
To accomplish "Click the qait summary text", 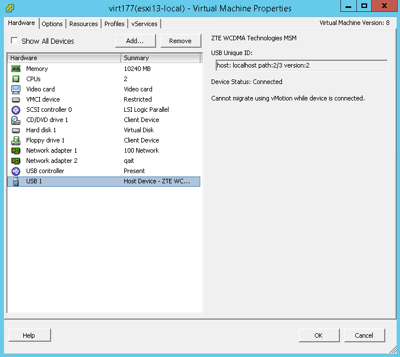I will coord(129,161).
